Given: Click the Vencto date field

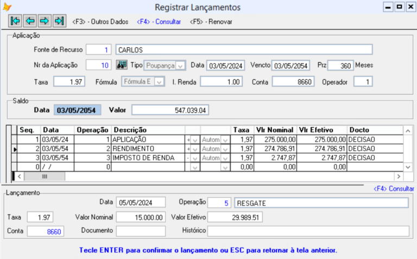Looking at the screenshot, I should pyautogui.click(x=290, y=66).
